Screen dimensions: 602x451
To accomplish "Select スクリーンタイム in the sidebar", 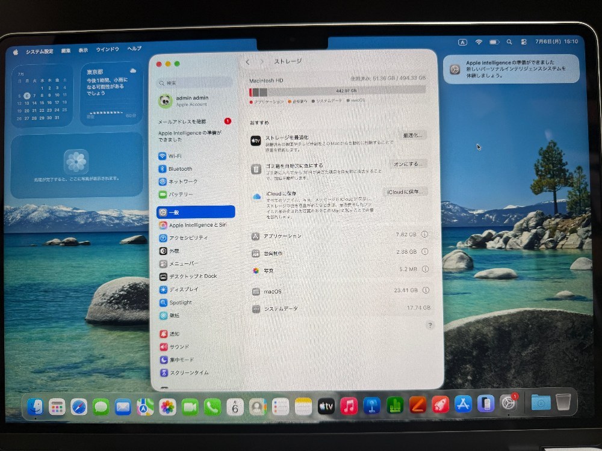I will pos(196,372).
